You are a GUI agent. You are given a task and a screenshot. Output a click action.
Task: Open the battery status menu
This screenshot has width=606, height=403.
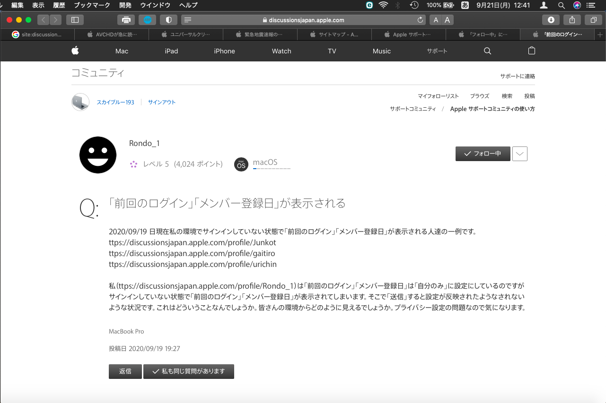[440, 5]
